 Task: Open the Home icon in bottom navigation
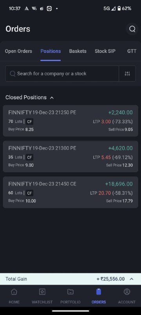[x=14, y=292]
